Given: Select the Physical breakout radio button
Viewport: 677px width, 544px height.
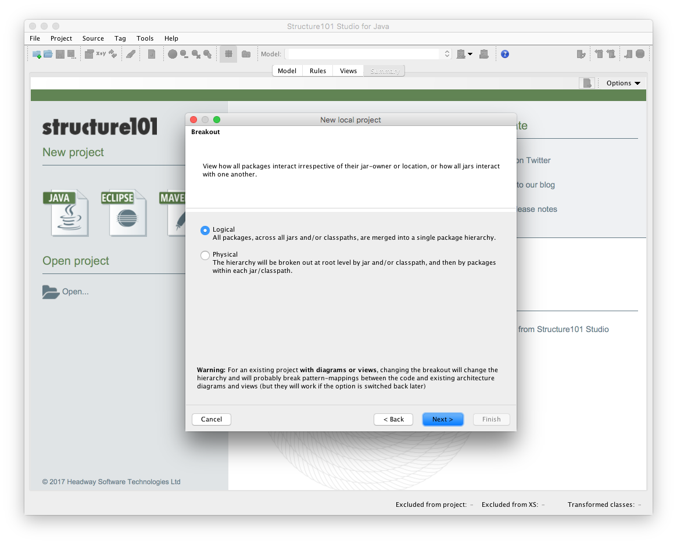Looking at the screenshot, I should tap(205, 255).
